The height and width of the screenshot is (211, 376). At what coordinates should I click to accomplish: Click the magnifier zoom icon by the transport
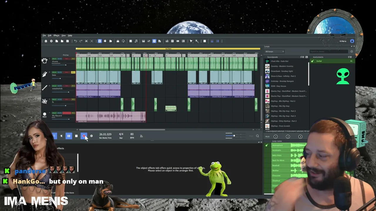[x=257, y=136]
